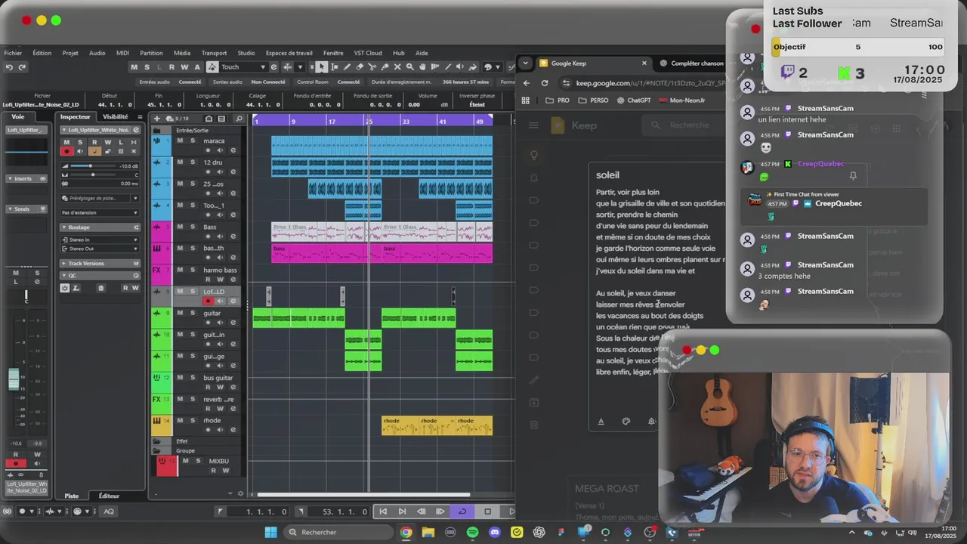Open the ChatGPT bookmark
This screenshot has width=967, height=544.
click(633, 100)
